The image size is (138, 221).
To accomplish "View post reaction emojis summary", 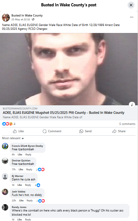I will pyautogui.click(x=9, y=124).
